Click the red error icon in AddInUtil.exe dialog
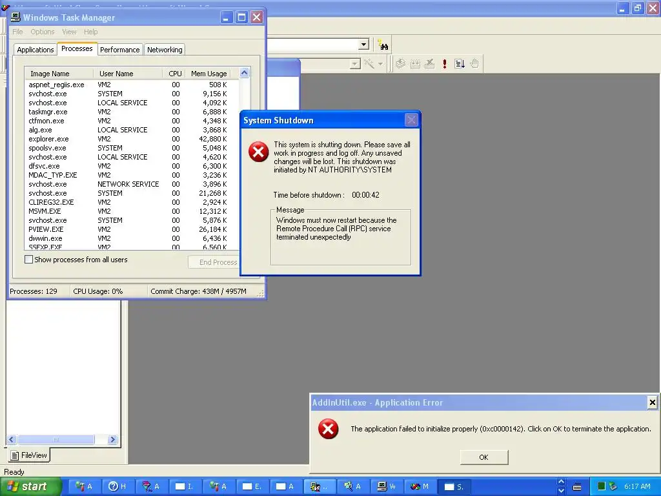 (328, 429)
